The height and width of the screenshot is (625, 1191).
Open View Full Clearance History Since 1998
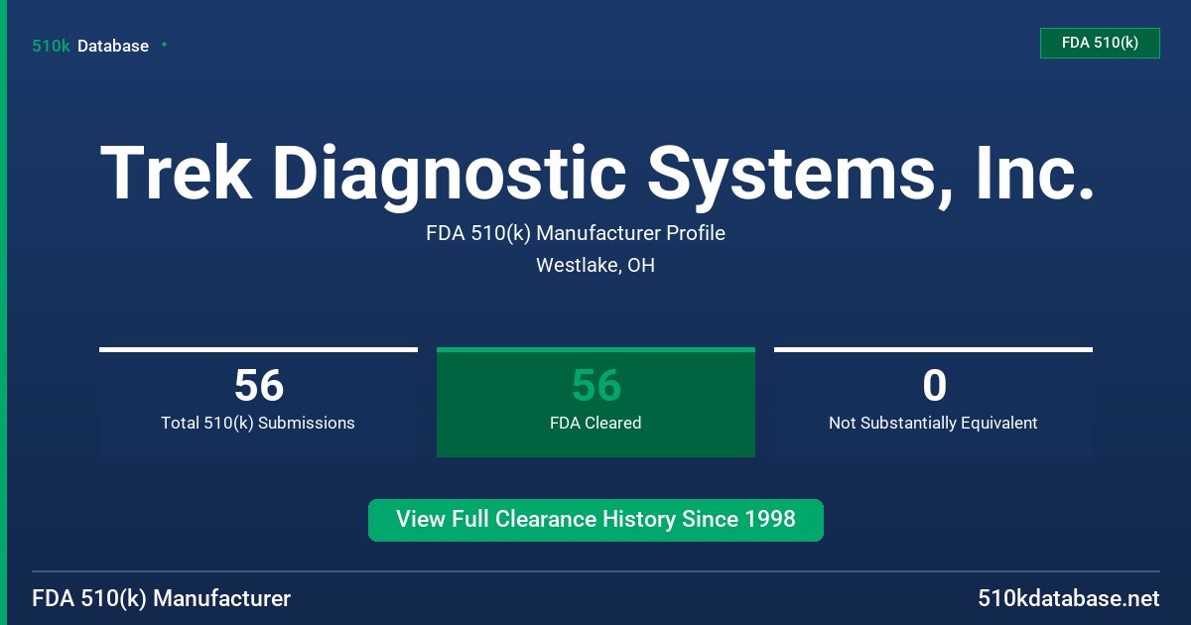coord(595,520)
